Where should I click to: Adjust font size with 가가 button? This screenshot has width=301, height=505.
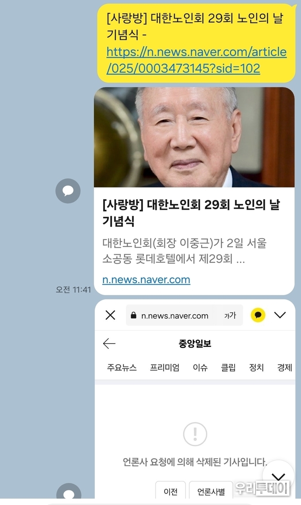point(230,315)
